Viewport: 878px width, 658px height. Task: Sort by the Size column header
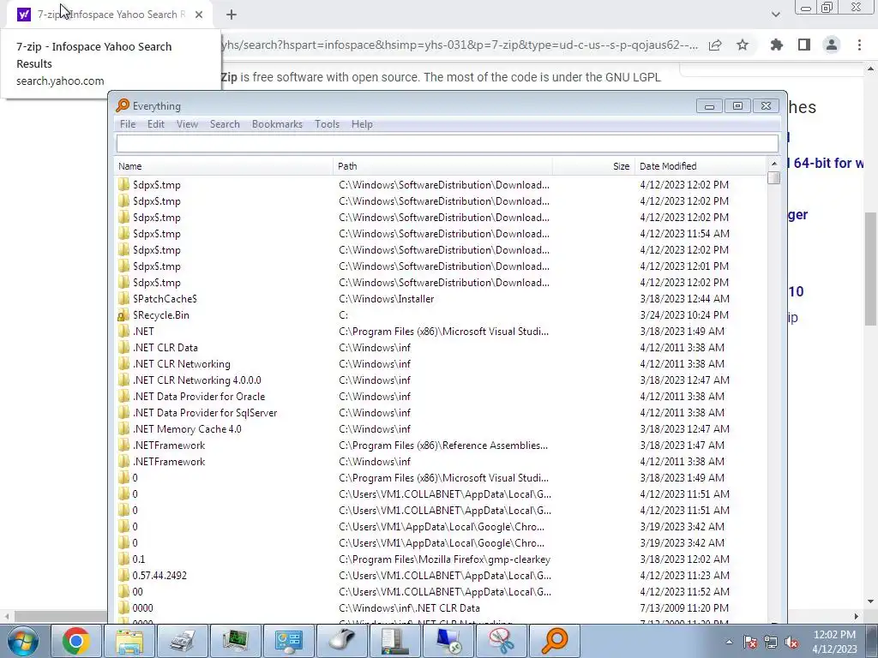[593, 166]
